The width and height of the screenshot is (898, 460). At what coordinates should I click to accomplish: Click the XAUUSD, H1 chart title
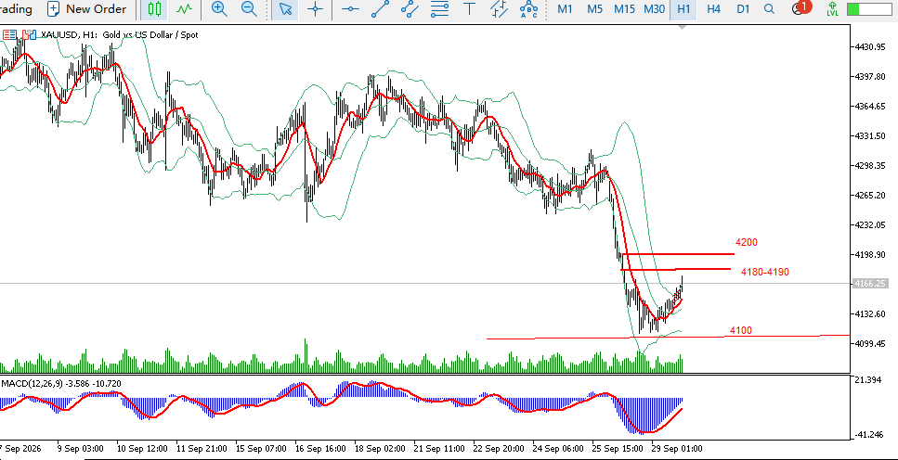(119, 35)
